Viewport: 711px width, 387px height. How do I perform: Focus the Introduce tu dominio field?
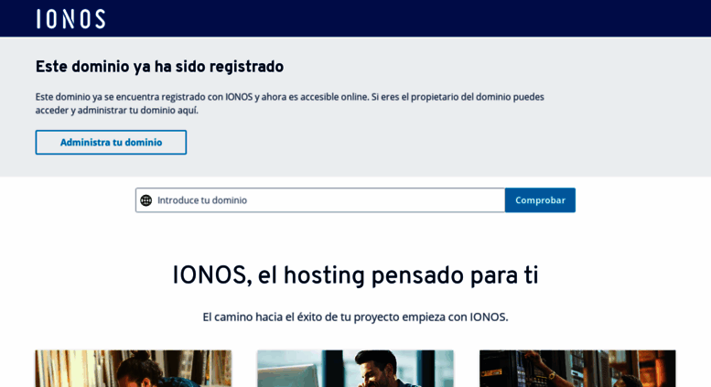[x=320, y=200]
